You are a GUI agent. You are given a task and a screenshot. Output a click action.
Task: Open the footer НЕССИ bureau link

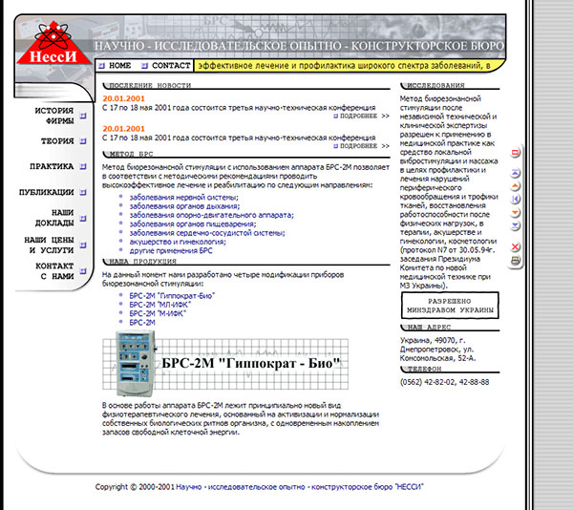(x=300, y=487)
